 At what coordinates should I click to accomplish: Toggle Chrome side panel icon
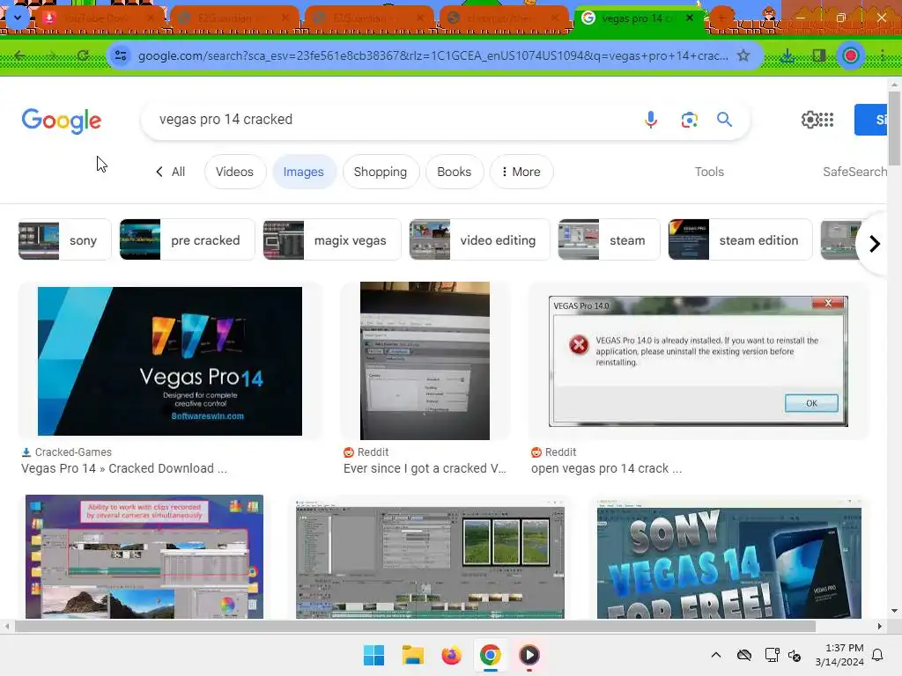coord(818,55)
